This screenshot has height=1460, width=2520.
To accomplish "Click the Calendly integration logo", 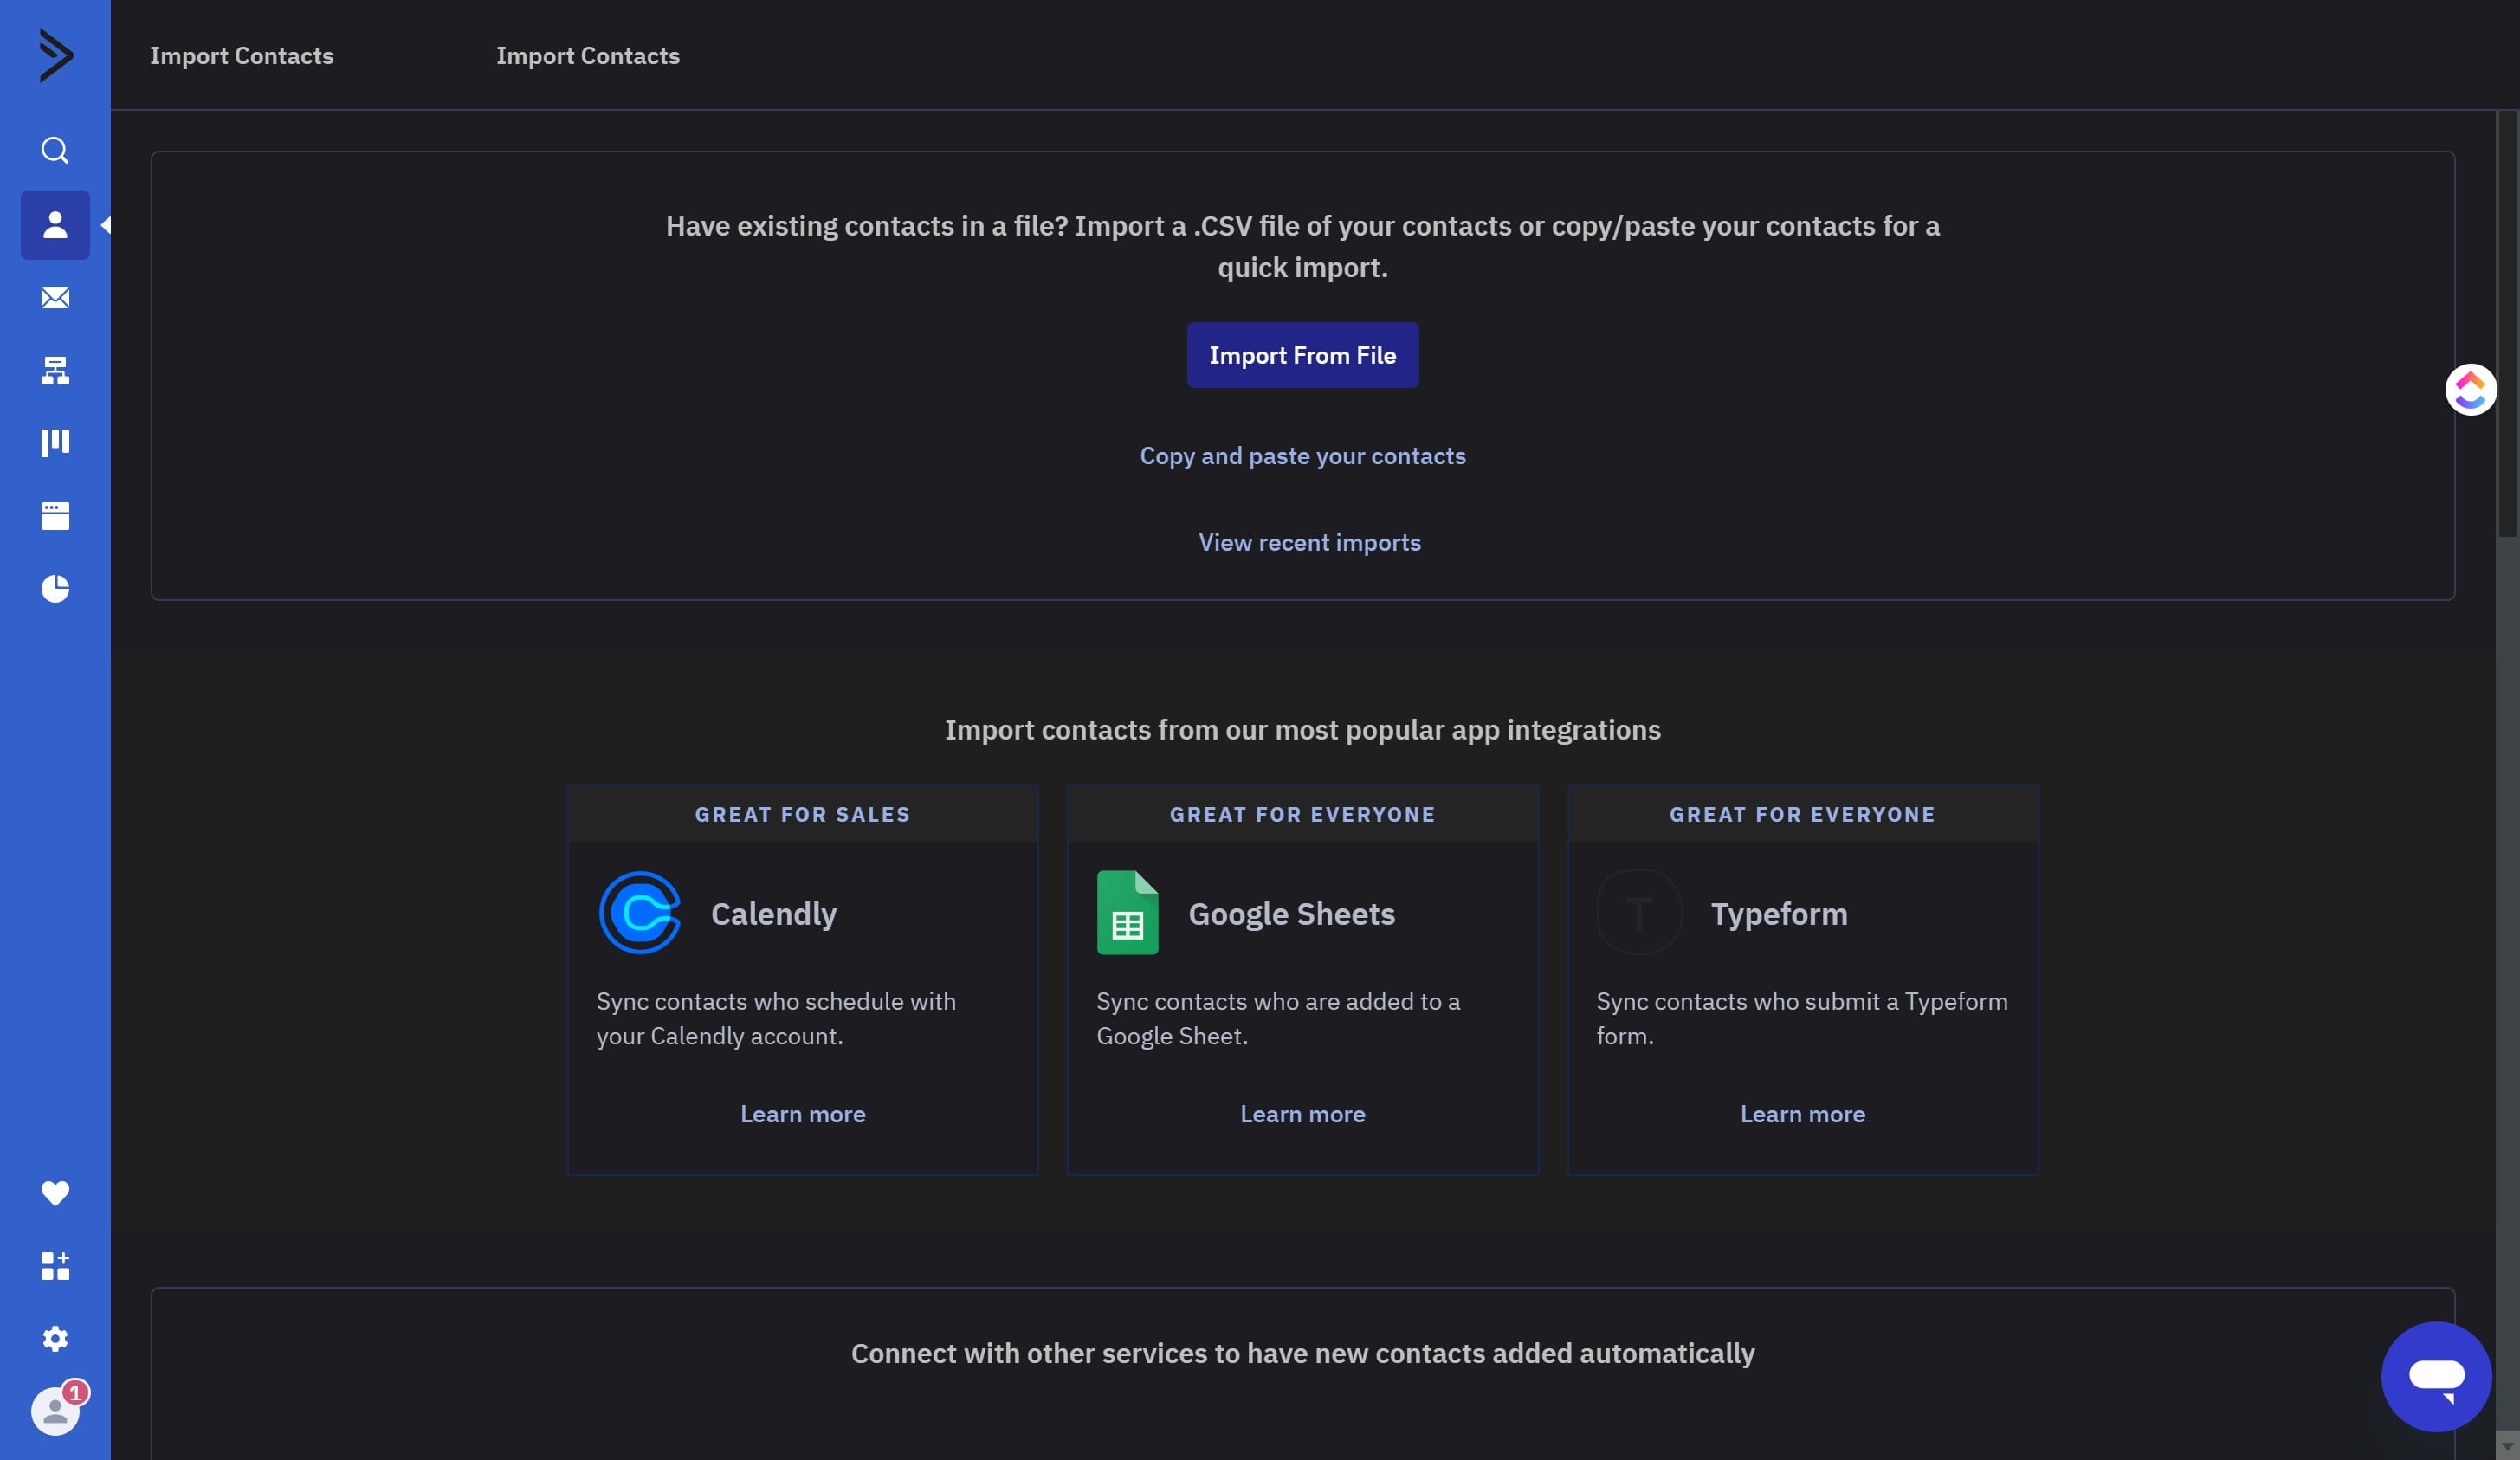I will point(640,913).
